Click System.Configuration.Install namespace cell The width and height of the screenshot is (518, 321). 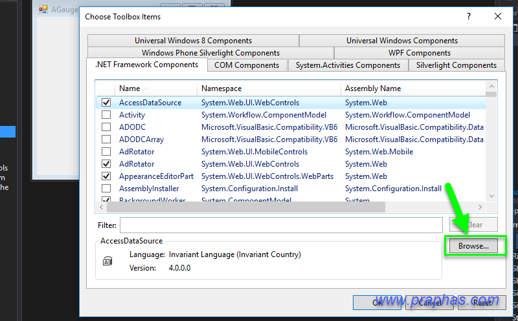click(249, 189)
